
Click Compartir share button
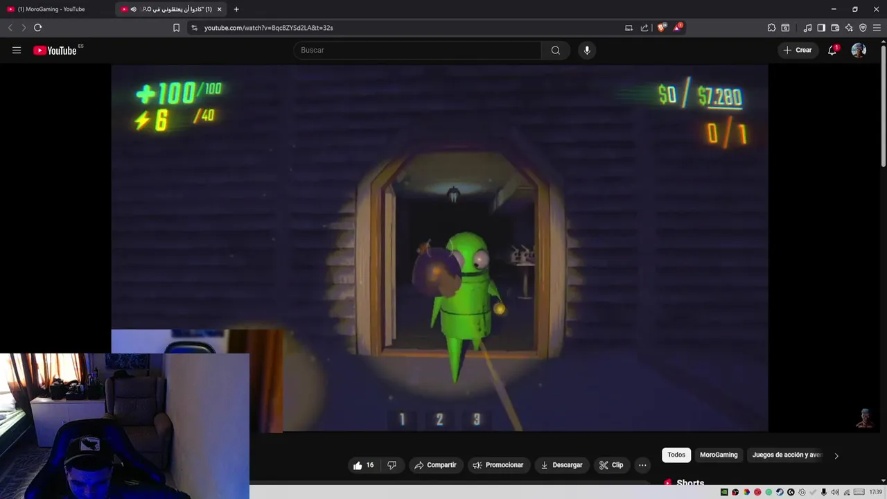click(435, 465)
